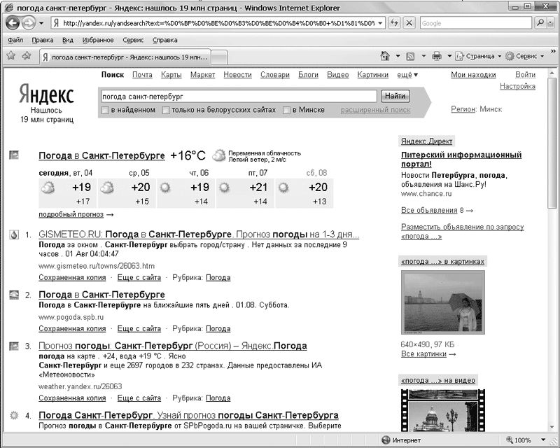The image size is (560, 448).
Task: Click the Войти login link
Action: click(x=525, y=75)
